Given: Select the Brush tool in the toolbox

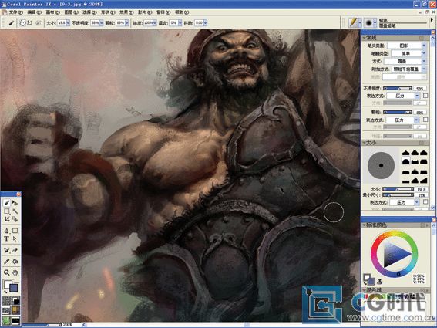Looking at the screenshot, I should coord(7,203).
